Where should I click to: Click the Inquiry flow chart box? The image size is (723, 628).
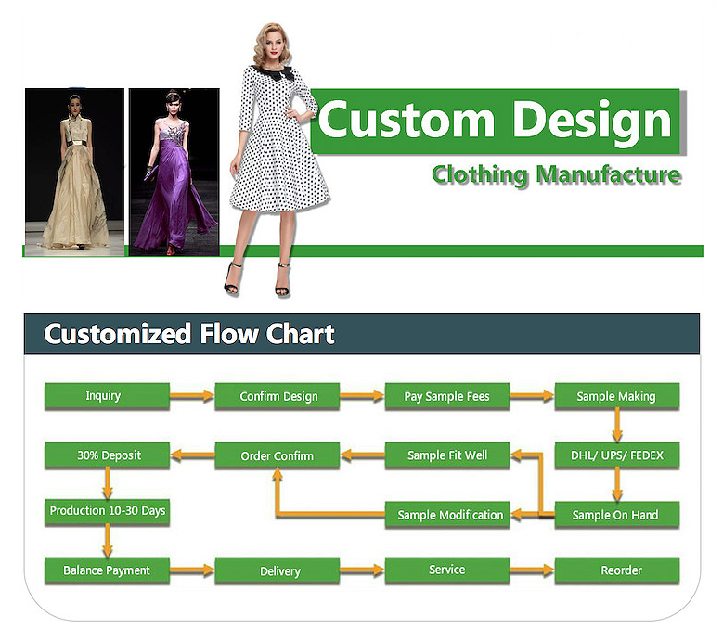point(108,396)
